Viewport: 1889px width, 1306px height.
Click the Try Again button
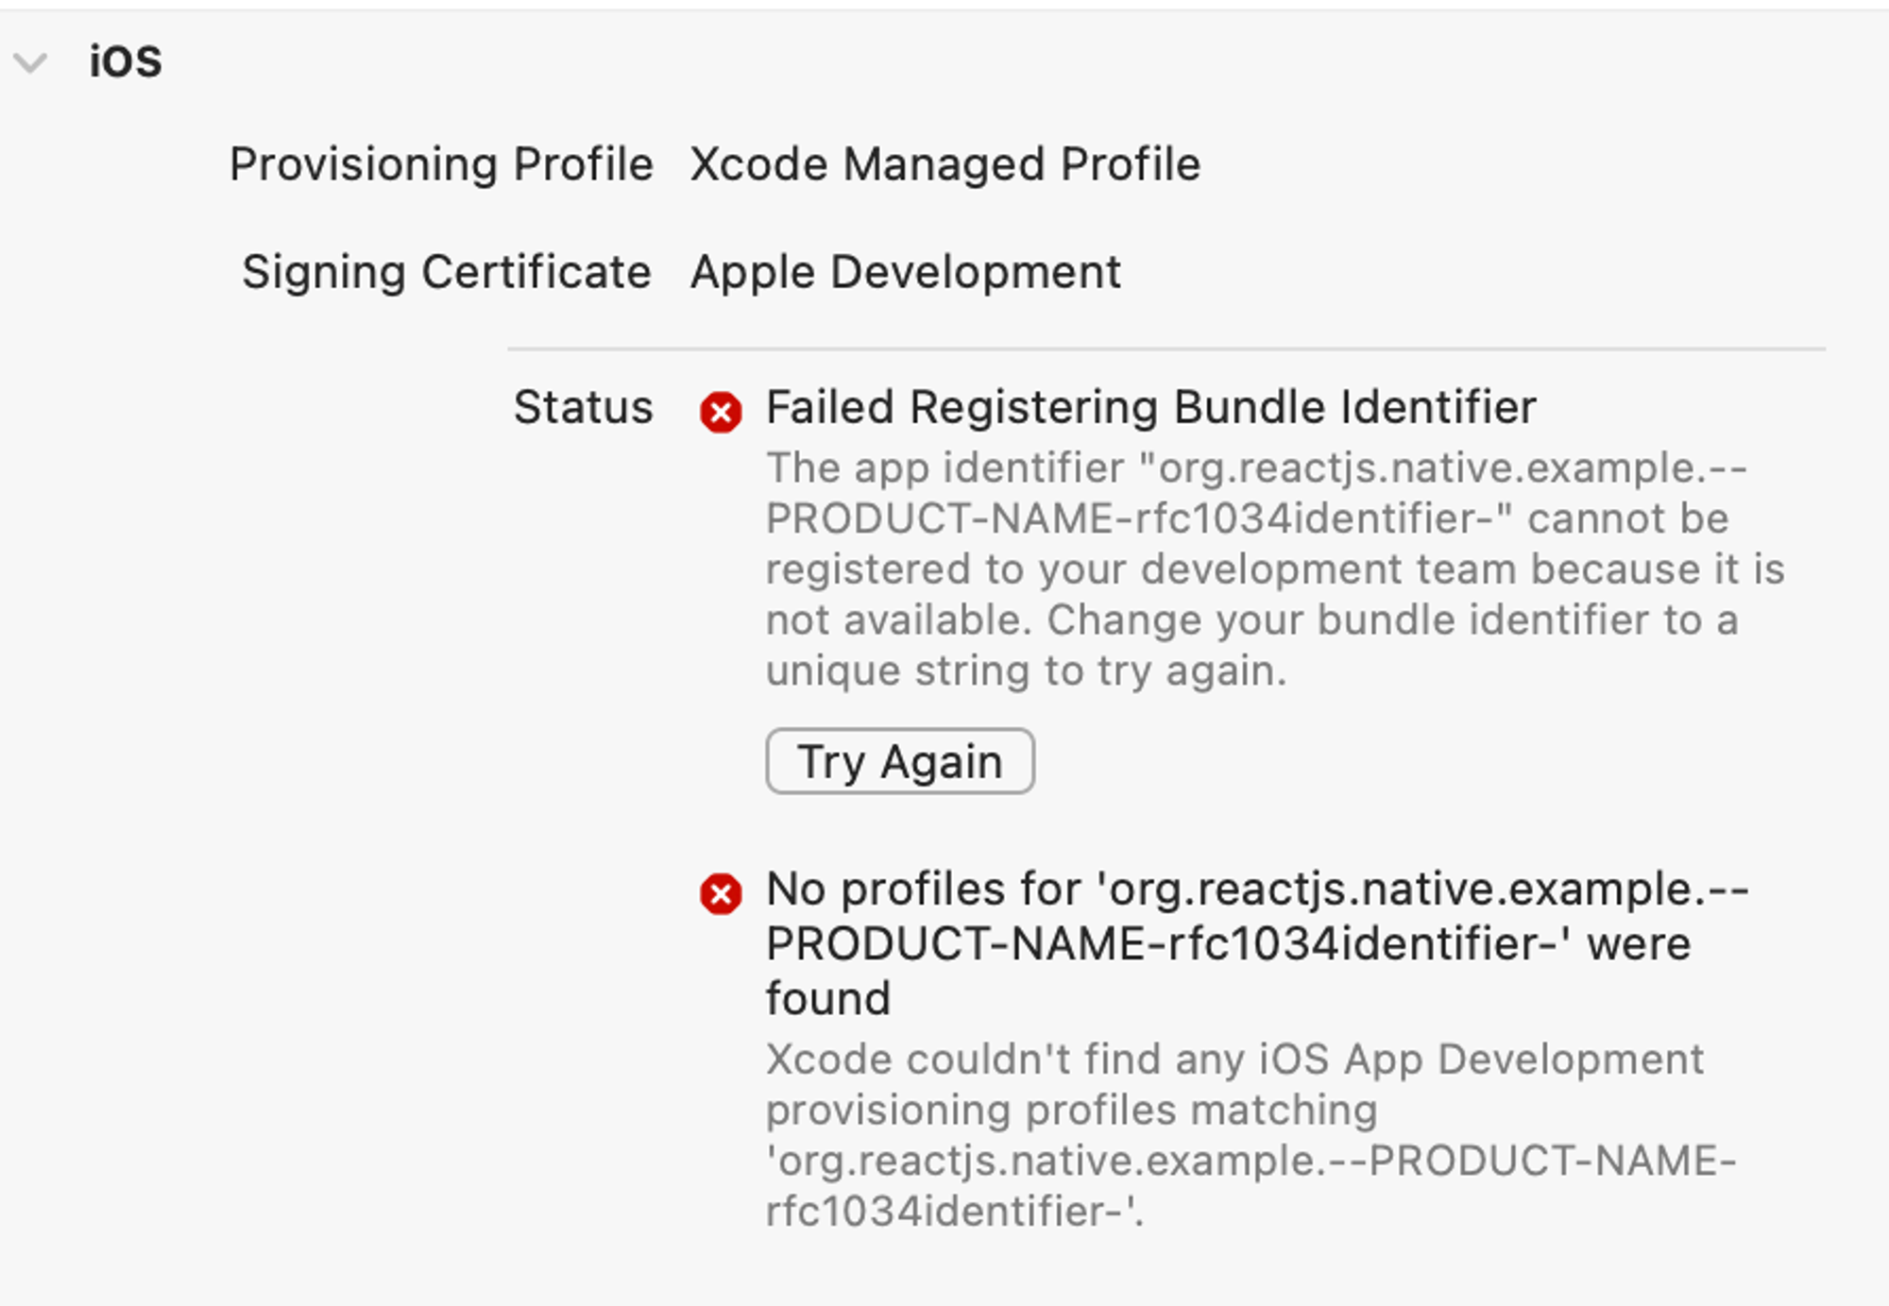(899, 761)
